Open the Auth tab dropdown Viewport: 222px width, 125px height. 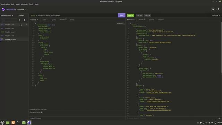[45, 20]
